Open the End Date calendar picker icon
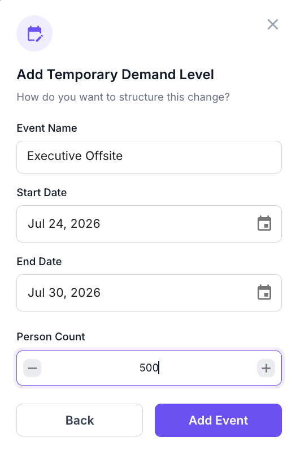This screenshot has height=450, width=296. point(264,292)
